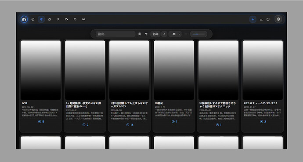This screenshot has width=303, height=162.
Task: Open thumbnail of the card titled 10変化
Action: point(174,70)
